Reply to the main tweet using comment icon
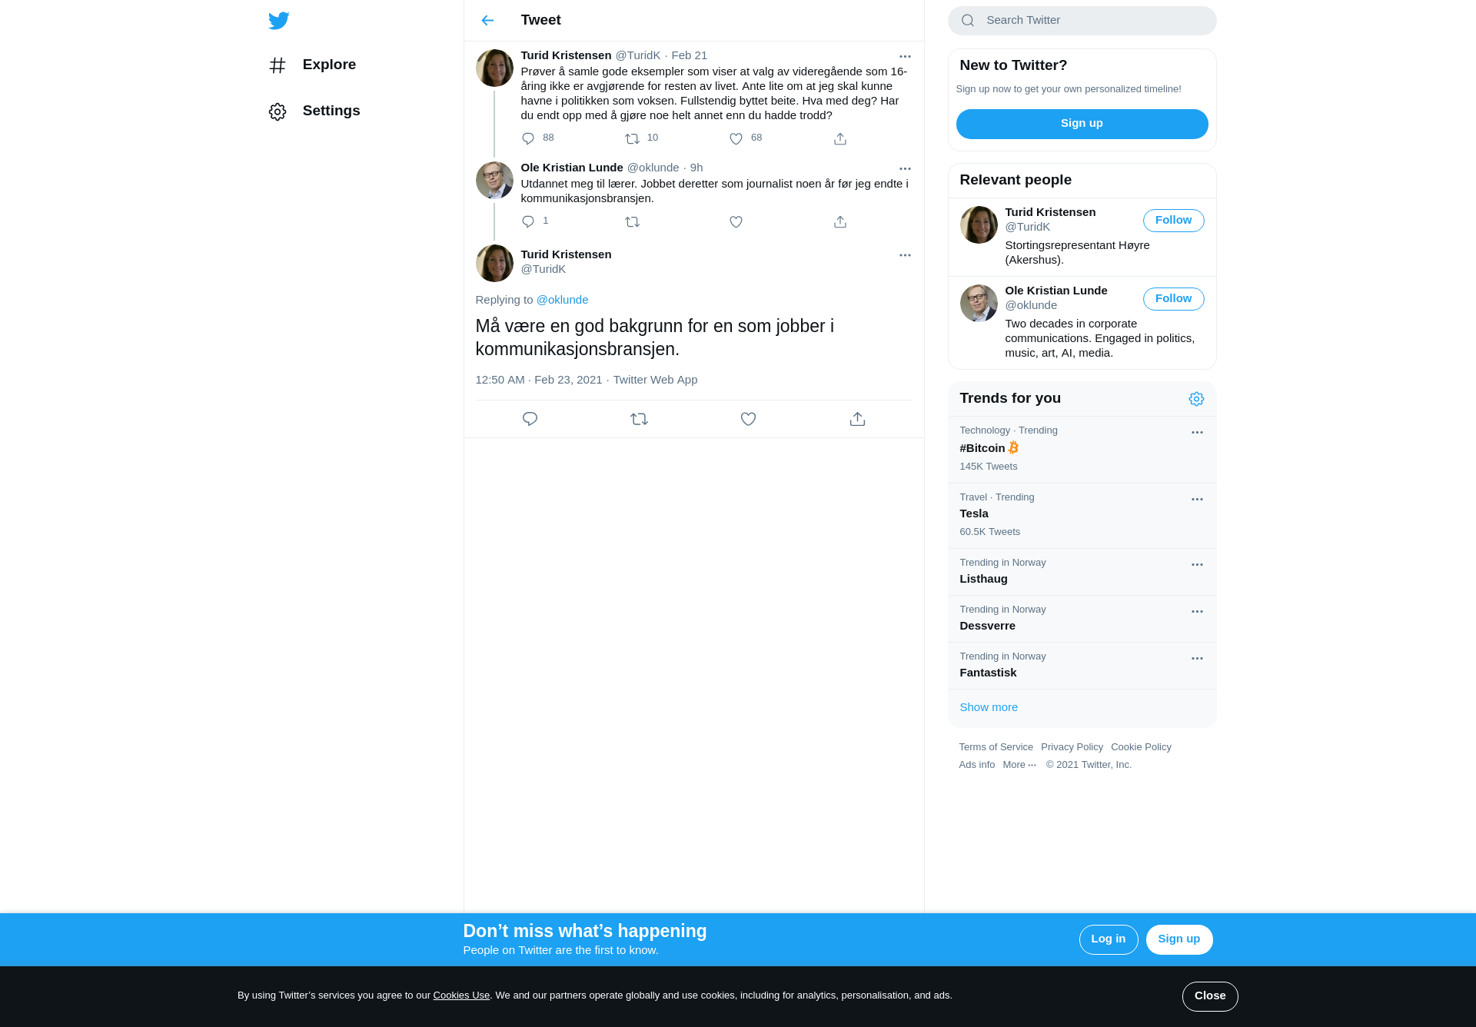 click(530, 419)
